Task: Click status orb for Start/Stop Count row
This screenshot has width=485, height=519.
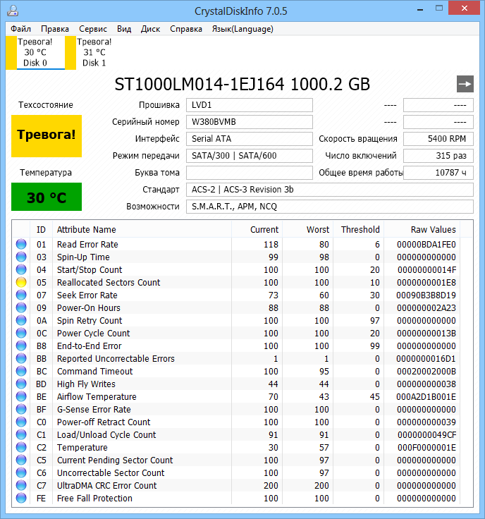Action: click(21, 269)
